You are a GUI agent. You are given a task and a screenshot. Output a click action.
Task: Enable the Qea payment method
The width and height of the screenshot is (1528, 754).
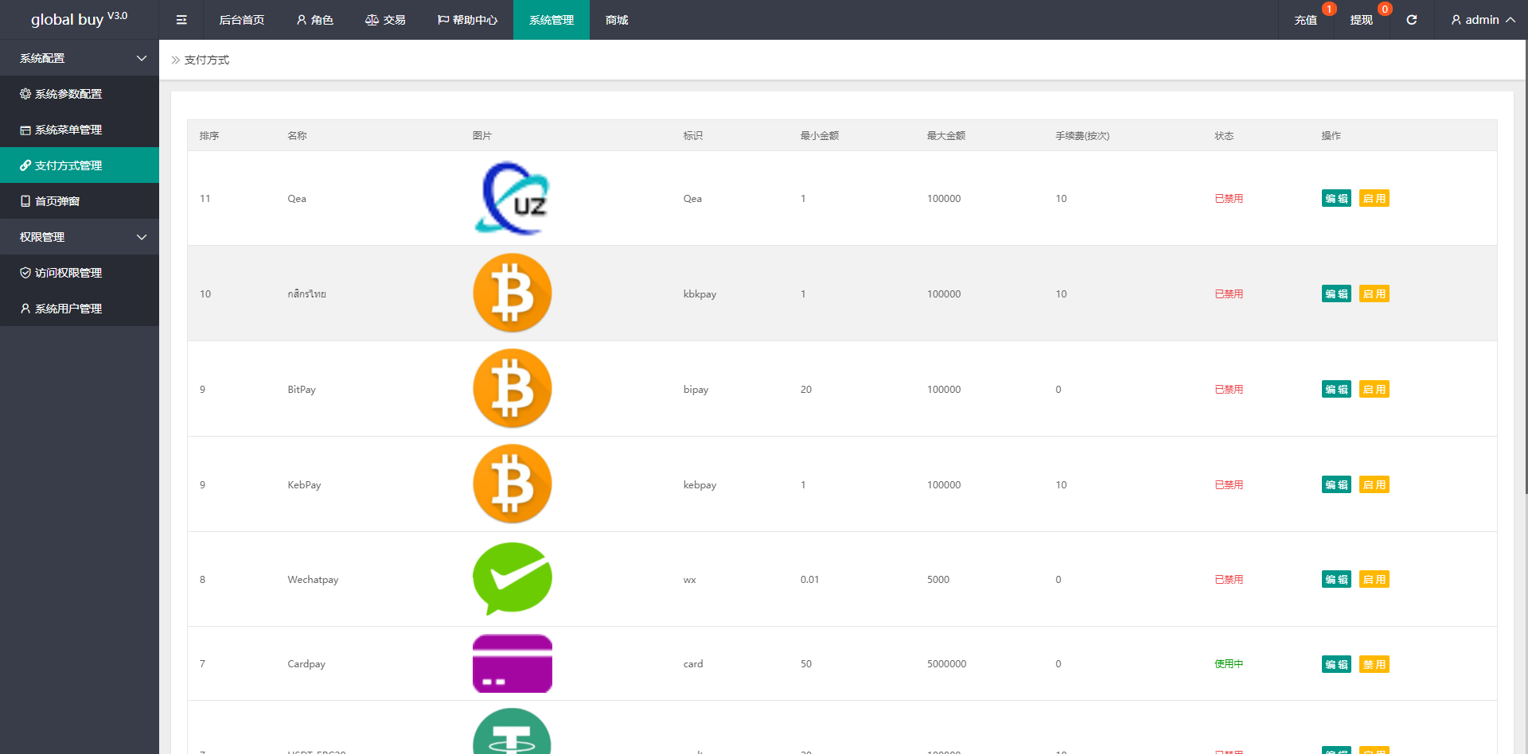(1374, 198)
